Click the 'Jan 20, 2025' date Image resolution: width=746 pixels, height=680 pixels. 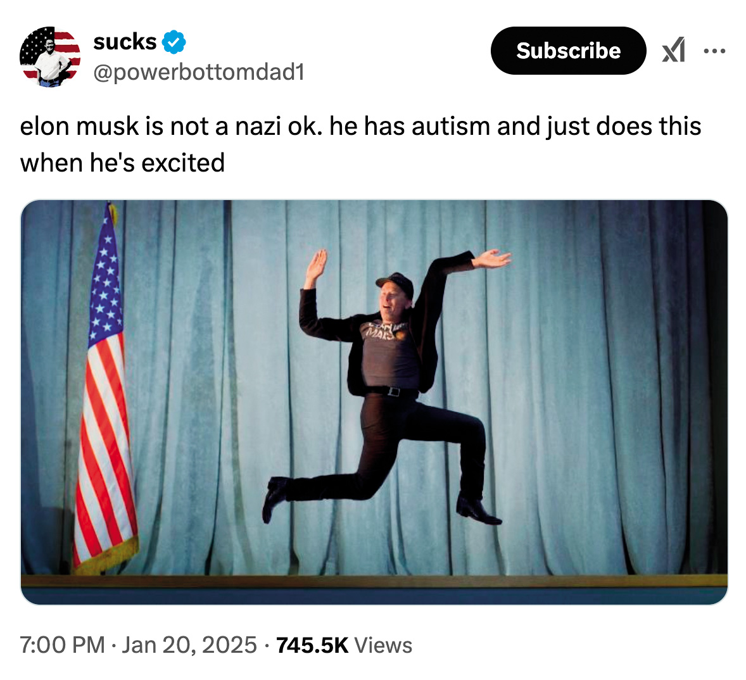coord(189,645)
